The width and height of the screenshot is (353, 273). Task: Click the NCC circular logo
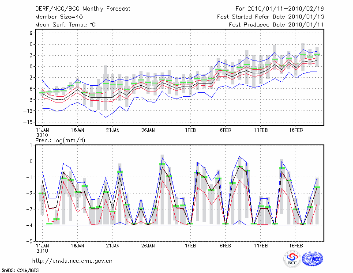pos(312,259)
